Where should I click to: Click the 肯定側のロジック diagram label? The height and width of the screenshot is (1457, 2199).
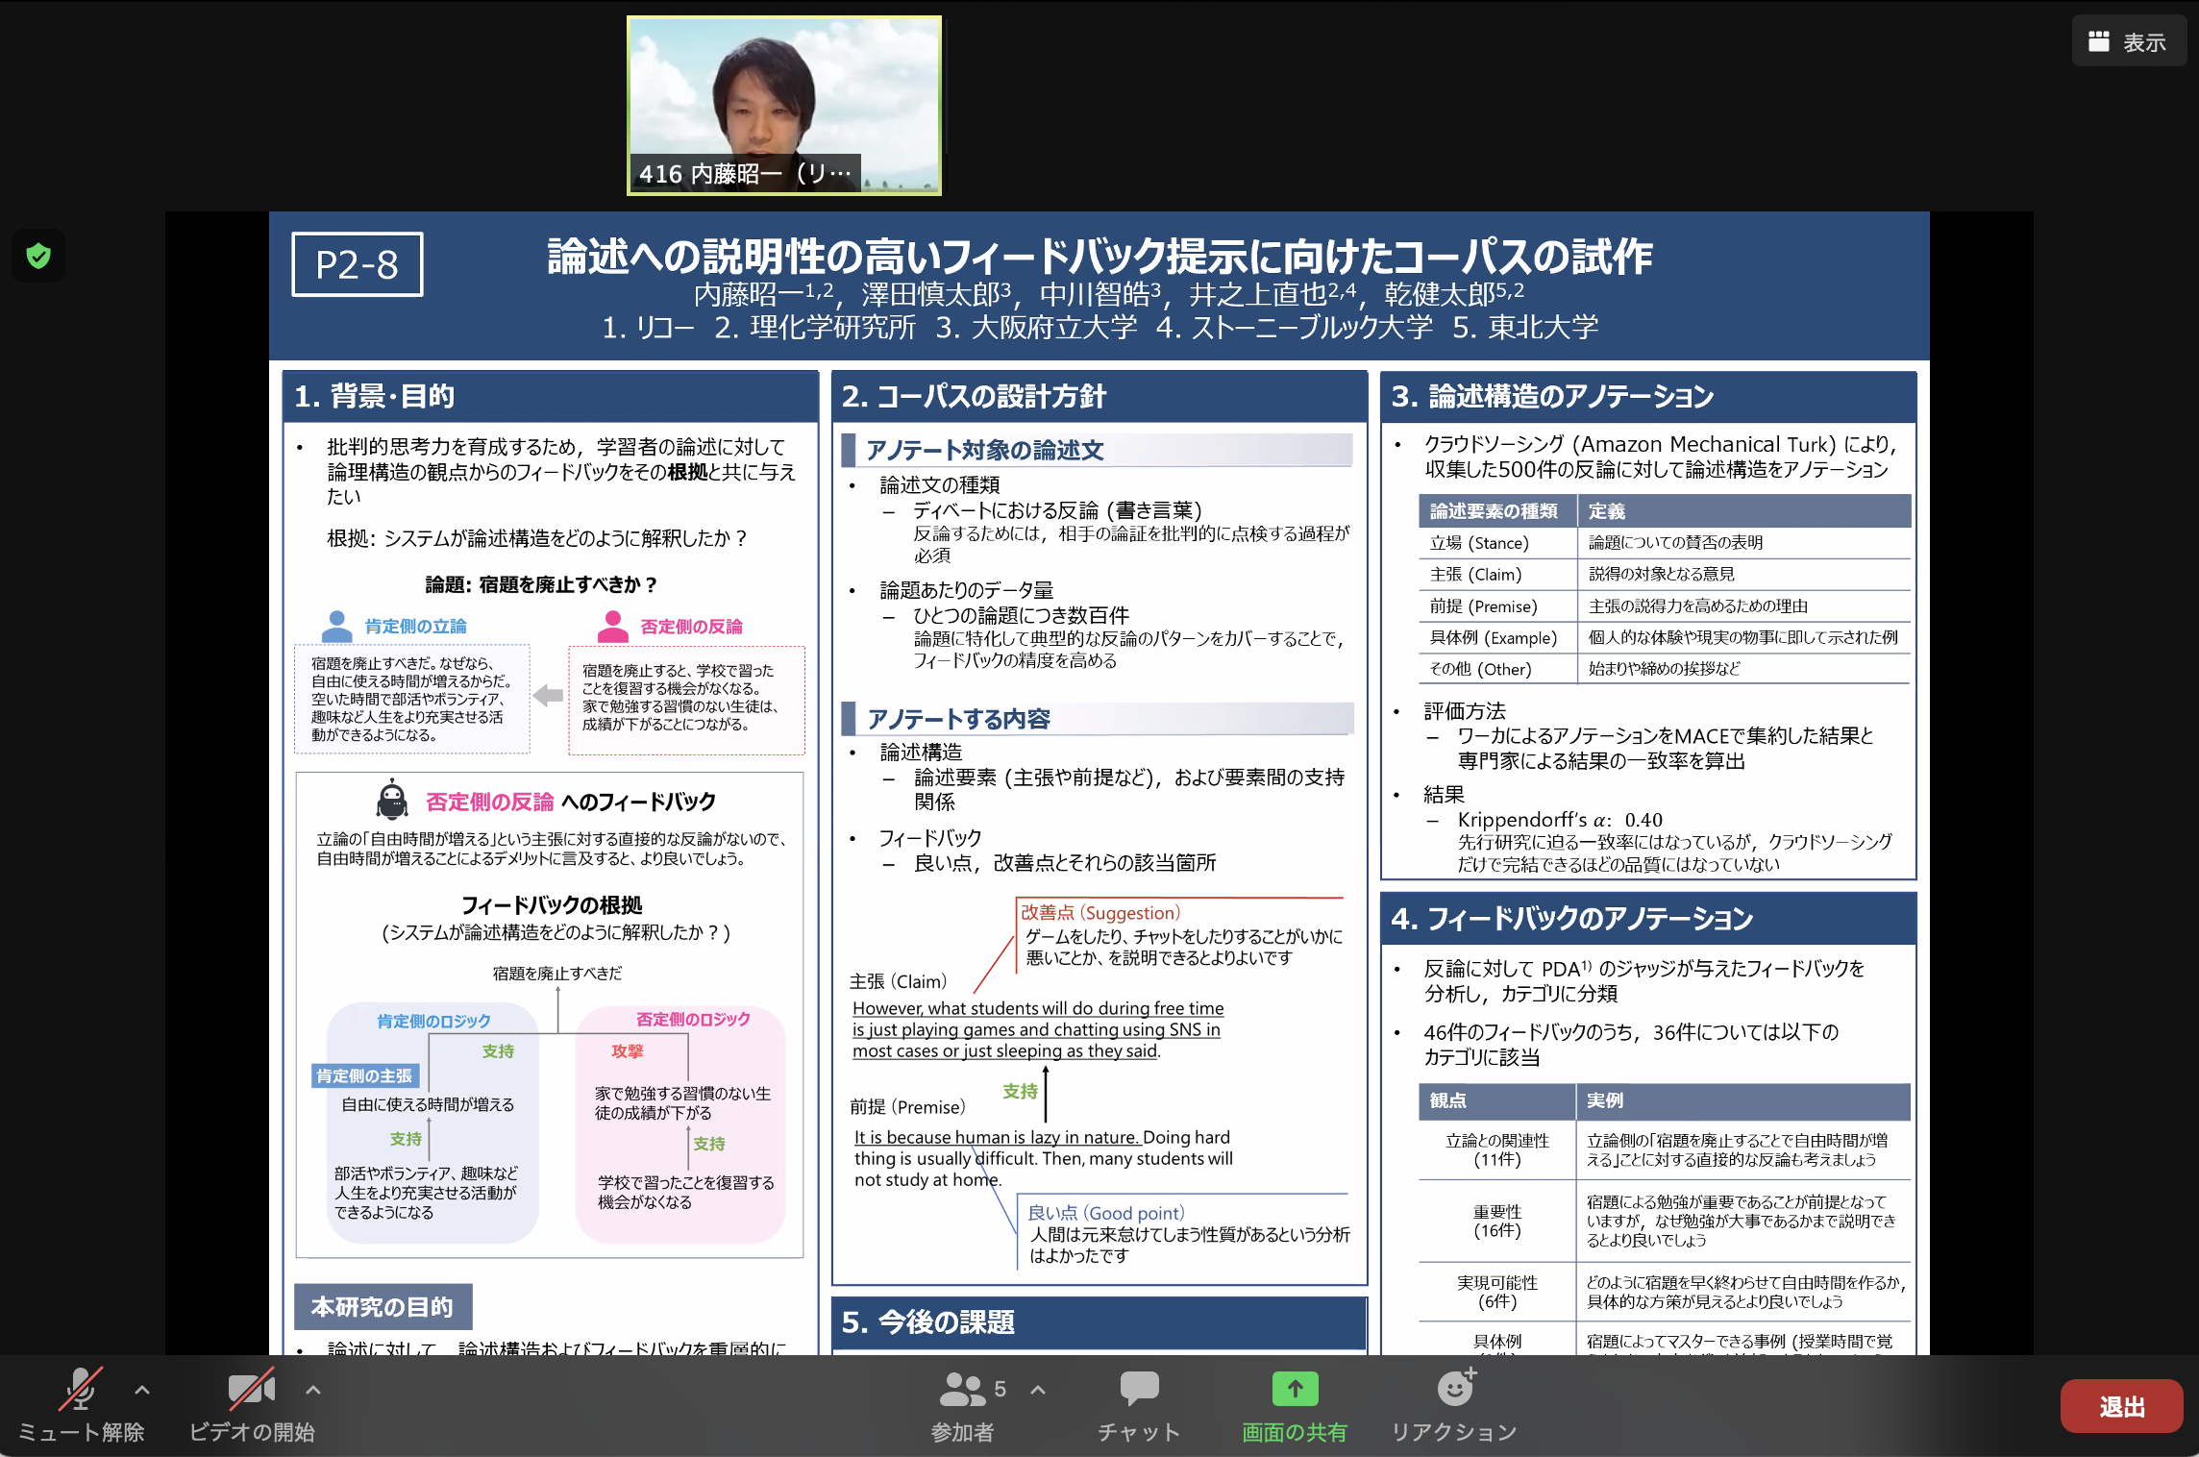click(x=433, y=1021)
